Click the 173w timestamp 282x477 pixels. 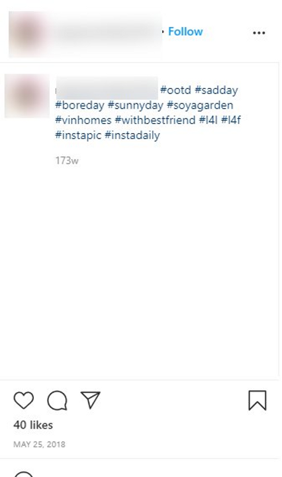(67, 160)
